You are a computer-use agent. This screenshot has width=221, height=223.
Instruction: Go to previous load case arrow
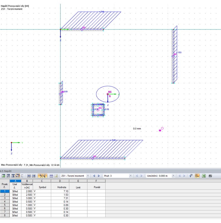pos(94,176)
